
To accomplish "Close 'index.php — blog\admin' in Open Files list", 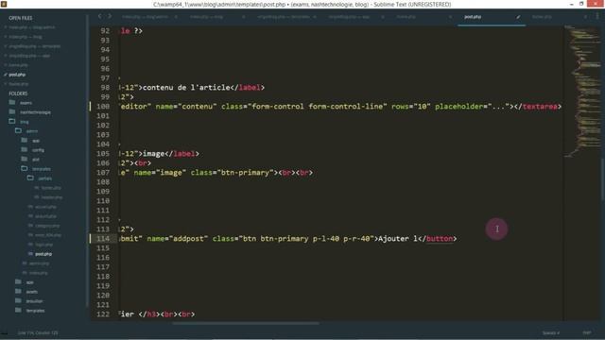I will [6, 27].
